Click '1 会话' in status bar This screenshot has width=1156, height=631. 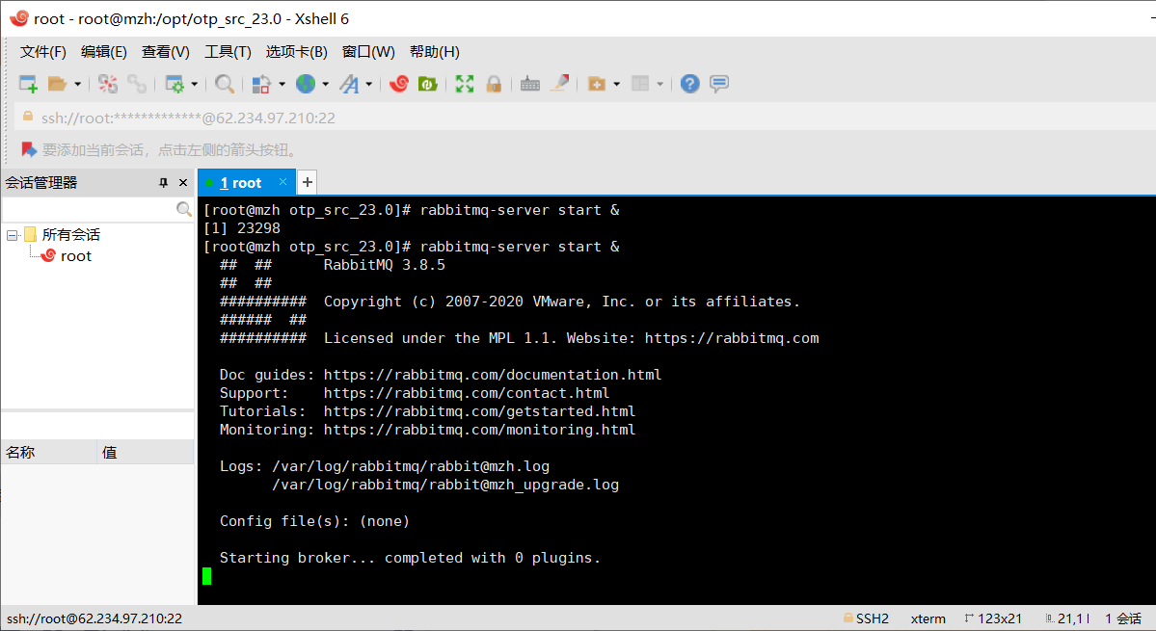click(x=1123, y=618)
